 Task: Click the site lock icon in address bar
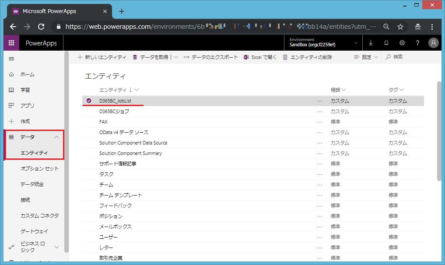(59, 27)
